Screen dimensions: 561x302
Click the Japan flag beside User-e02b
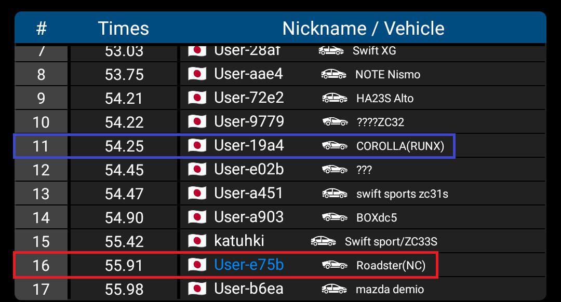point(197,170)
